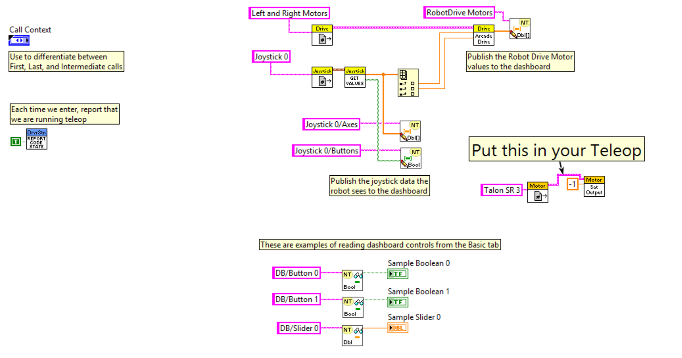Click NT read Bool node for DB/Button 0
The height and width of the screenshot is (358, 682).
(352, 280)
